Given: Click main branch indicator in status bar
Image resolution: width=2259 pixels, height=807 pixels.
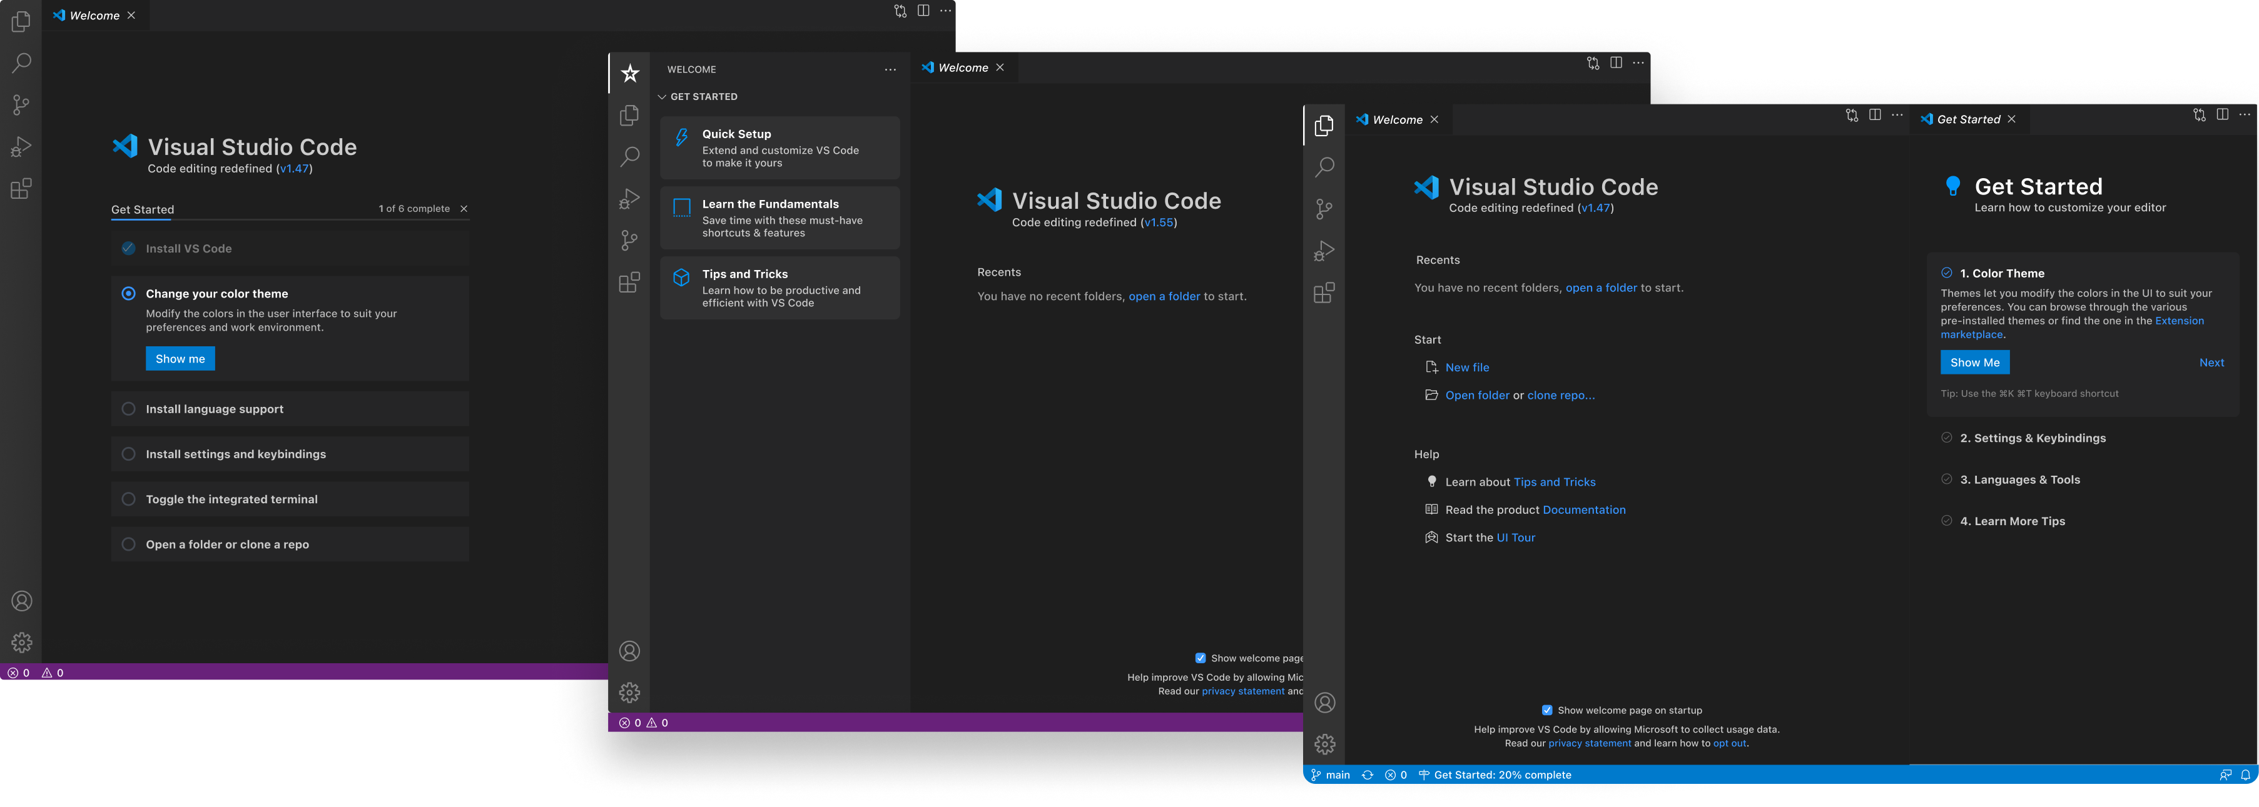Looking at the screenshot, I should 1329,774.
